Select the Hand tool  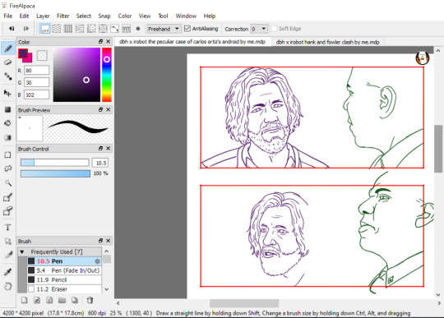(x=8, y=286)
